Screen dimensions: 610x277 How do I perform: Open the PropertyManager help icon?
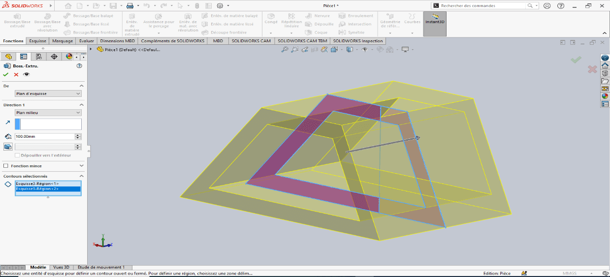click(x=79, y=65)
